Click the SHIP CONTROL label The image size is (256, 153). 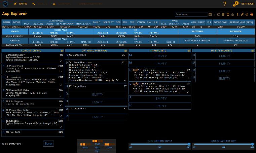pyautogui.click(x=12, y=144)
